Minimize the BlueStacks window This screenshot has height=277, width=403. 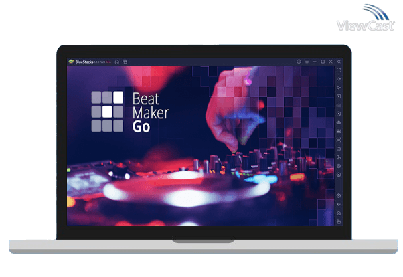coord(315,62)
